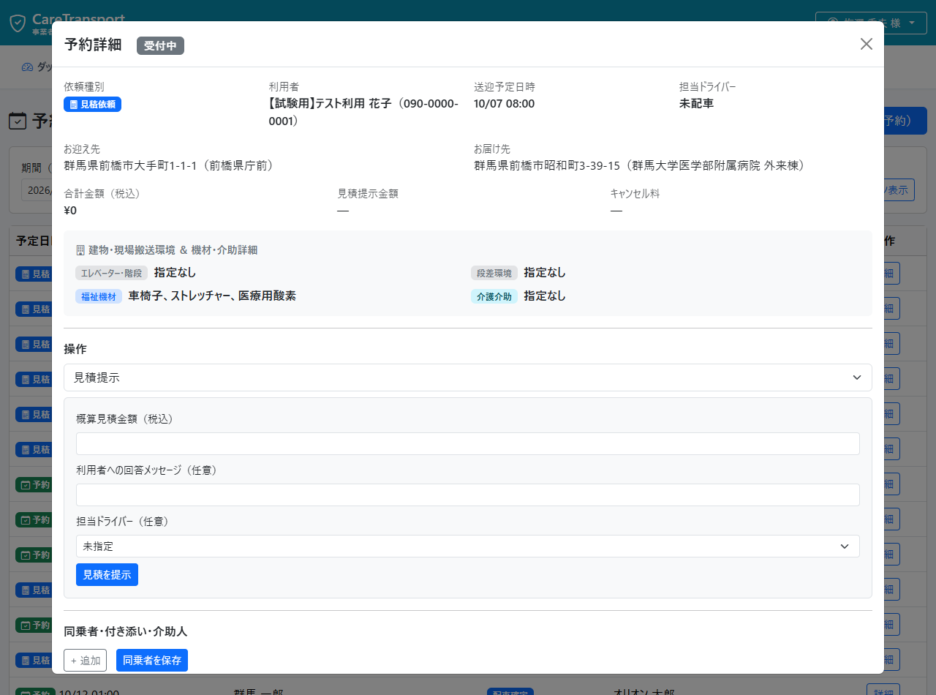
Task: Click the building icon beside 建物・現場搬送環境
Action: coord(80,250)
